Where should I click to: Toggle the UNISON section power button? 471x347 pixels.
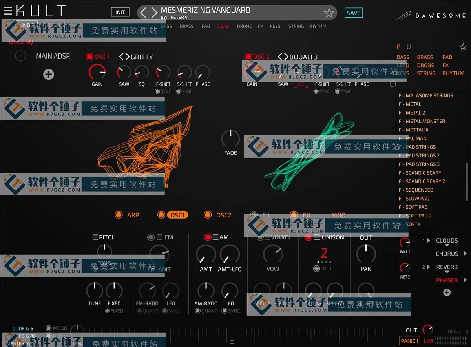pyautogui.click(x=308, y=237)
